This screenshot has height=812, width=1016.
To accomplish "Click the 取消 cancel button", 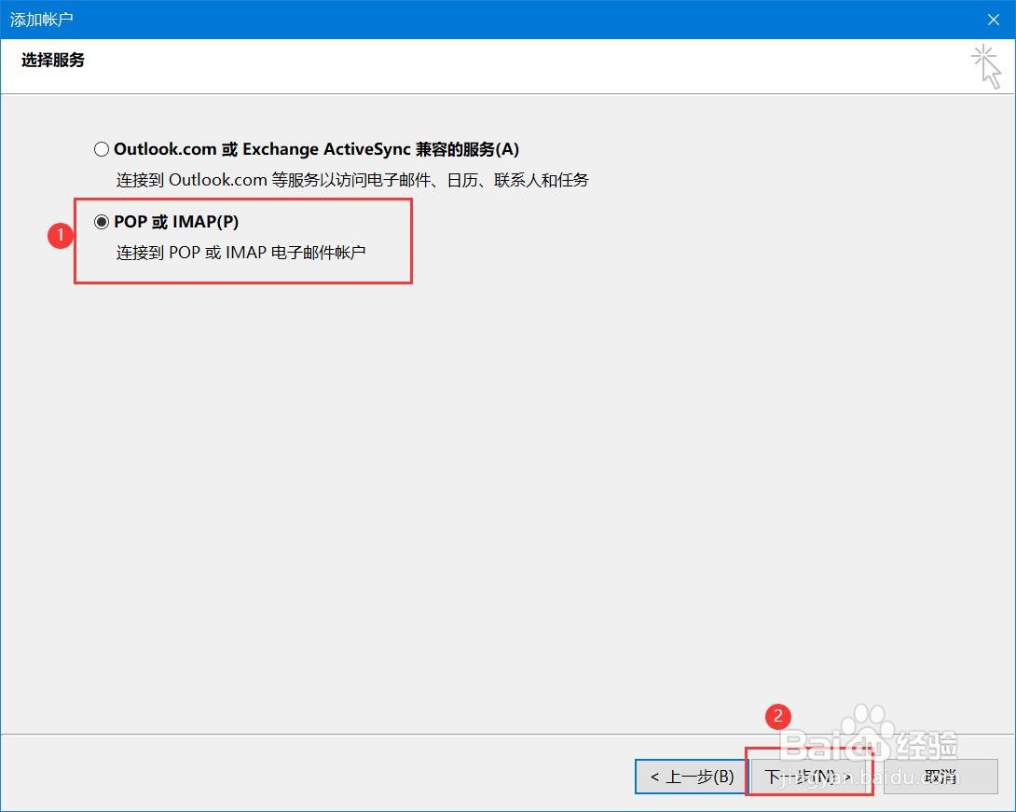I will (940, 777).
